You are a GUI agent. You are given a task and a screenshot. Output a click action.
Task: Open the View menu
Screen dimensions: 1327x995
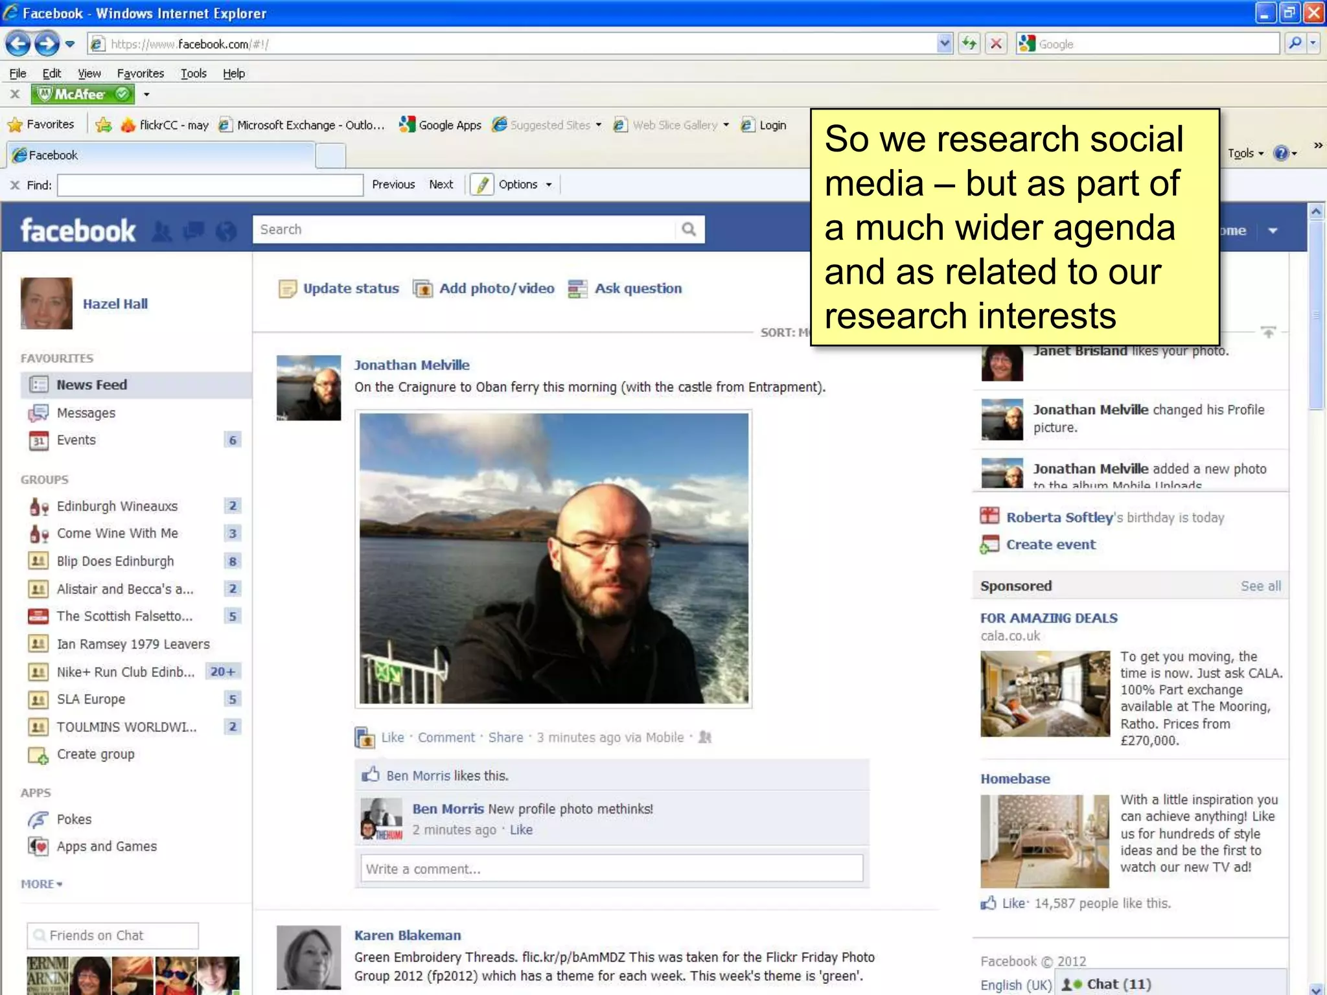[89, 73]
